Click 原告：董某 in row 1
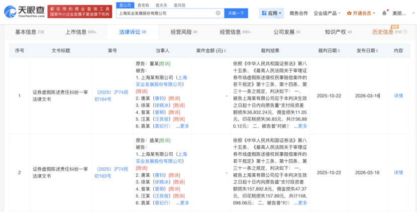 [147, 64]
